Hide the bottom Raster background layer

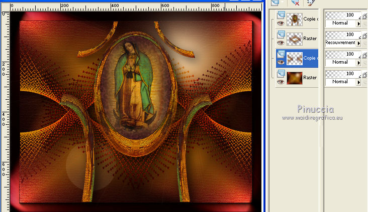(x=281, y=82)
